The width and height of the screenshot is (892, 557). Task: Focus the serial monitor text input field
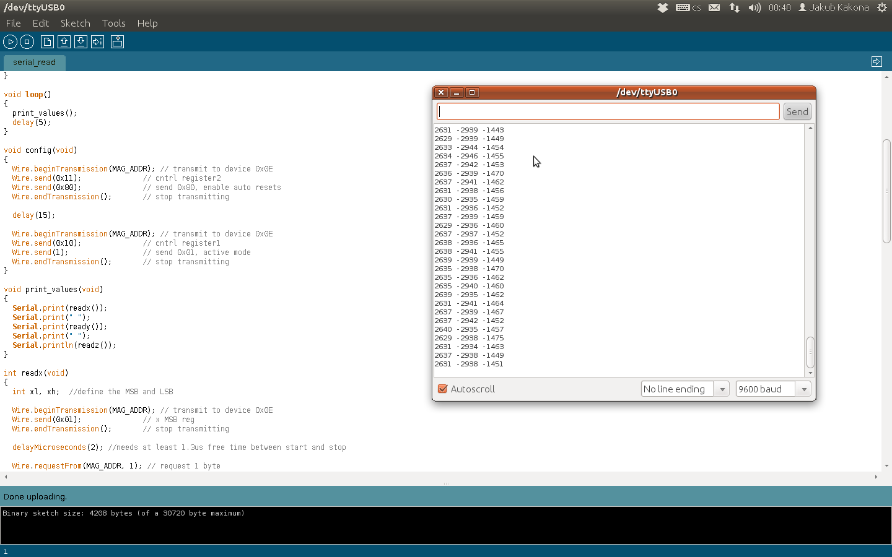(x=608, y=111)
